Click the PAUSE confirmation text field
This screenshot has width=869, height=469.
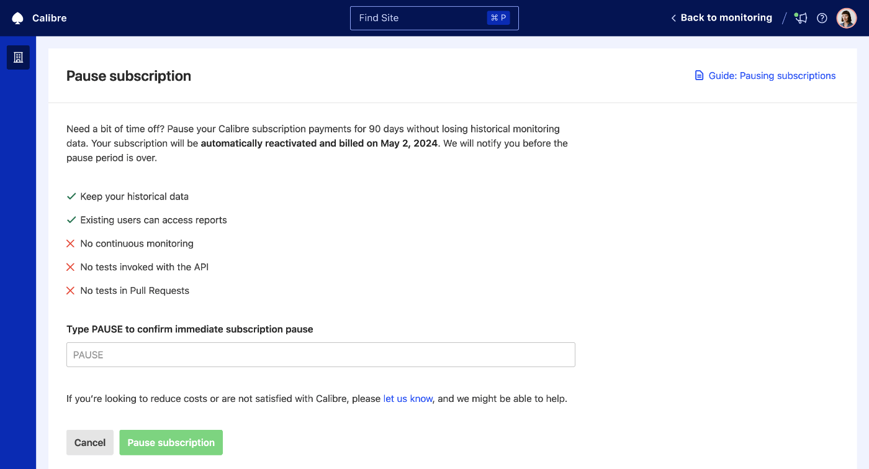pos(320,354)
